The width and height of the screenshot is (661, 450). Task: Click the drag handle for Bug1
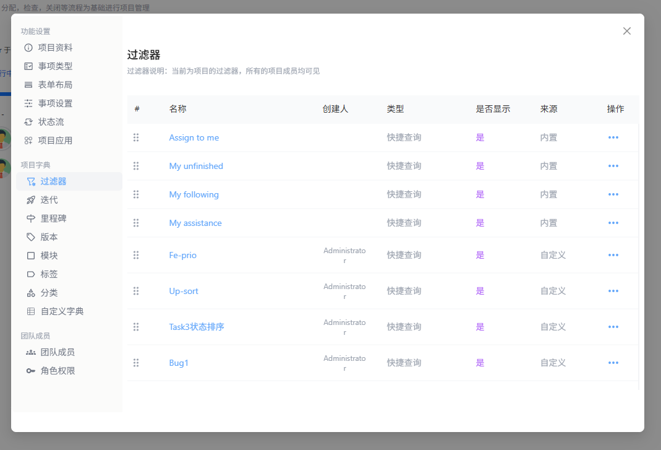[x=136, y=363]
